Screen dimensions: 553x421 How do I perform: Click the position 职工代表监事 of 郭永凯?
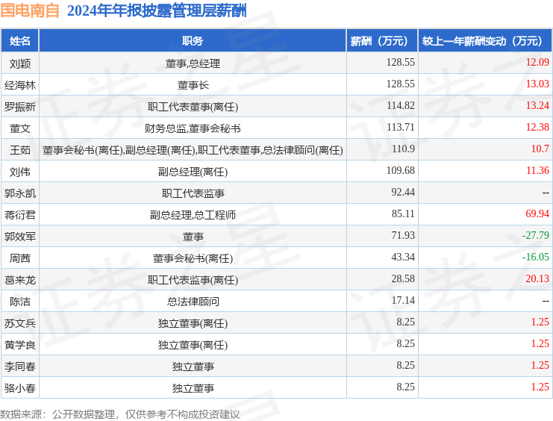[193, 194]
